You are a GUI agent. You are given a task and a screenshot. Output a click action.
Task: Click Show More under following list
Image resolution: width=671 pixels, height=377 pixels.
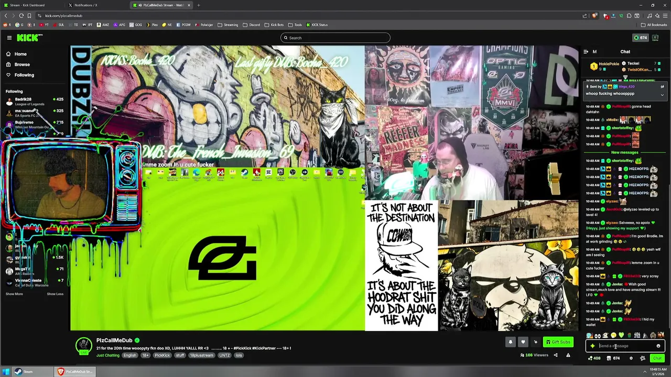click(x=14, y=294)
